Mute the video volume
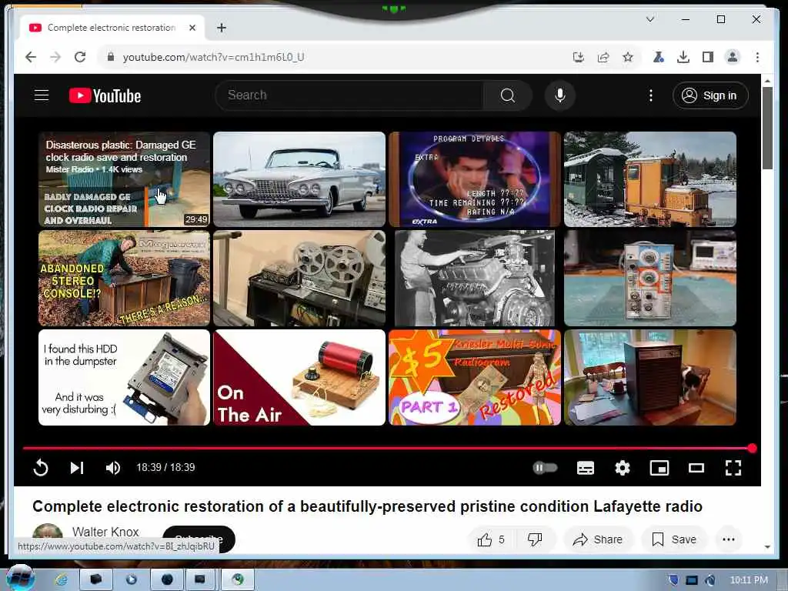Image resolution: width=788 pixels, height=591 pixels. (x=113, y=468)
